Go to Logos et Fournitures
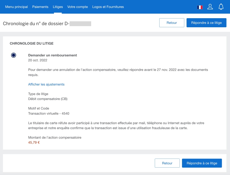The height and width of the screenshot is (175, 230). click(108, 7)
